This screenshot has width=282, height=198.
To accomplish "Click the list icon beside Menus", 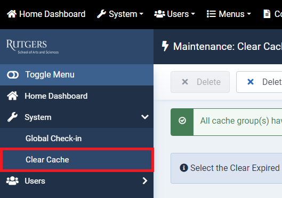I will (x=211, y=14).
